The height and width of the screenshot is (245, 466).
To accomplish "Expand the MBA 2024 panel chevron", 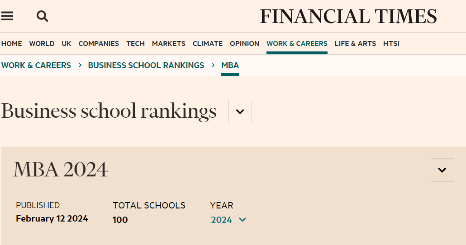I will click(442, 170).
